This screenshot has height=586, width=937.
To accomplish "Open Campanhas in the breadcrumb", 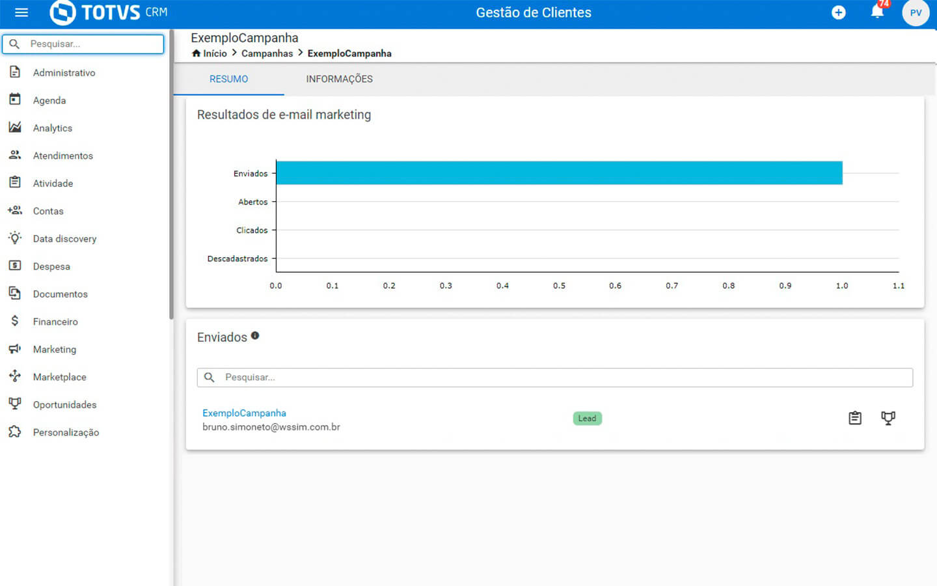I will 267,53.
